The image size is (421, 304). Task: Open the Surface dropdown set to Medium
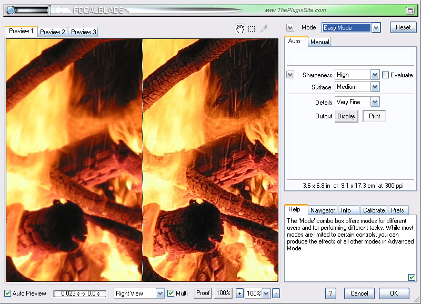(x=357, y=87)
